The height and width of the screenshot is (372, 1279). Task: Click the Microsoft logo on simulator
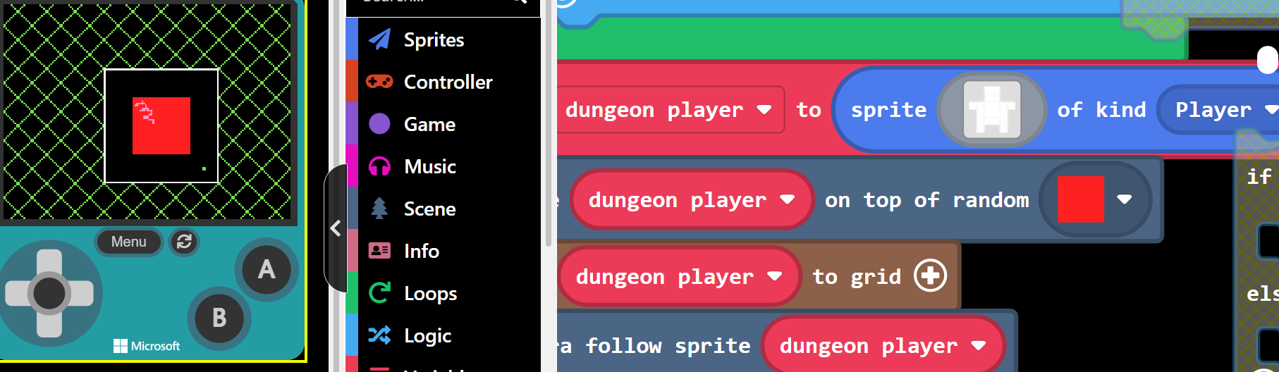[147, 346]
